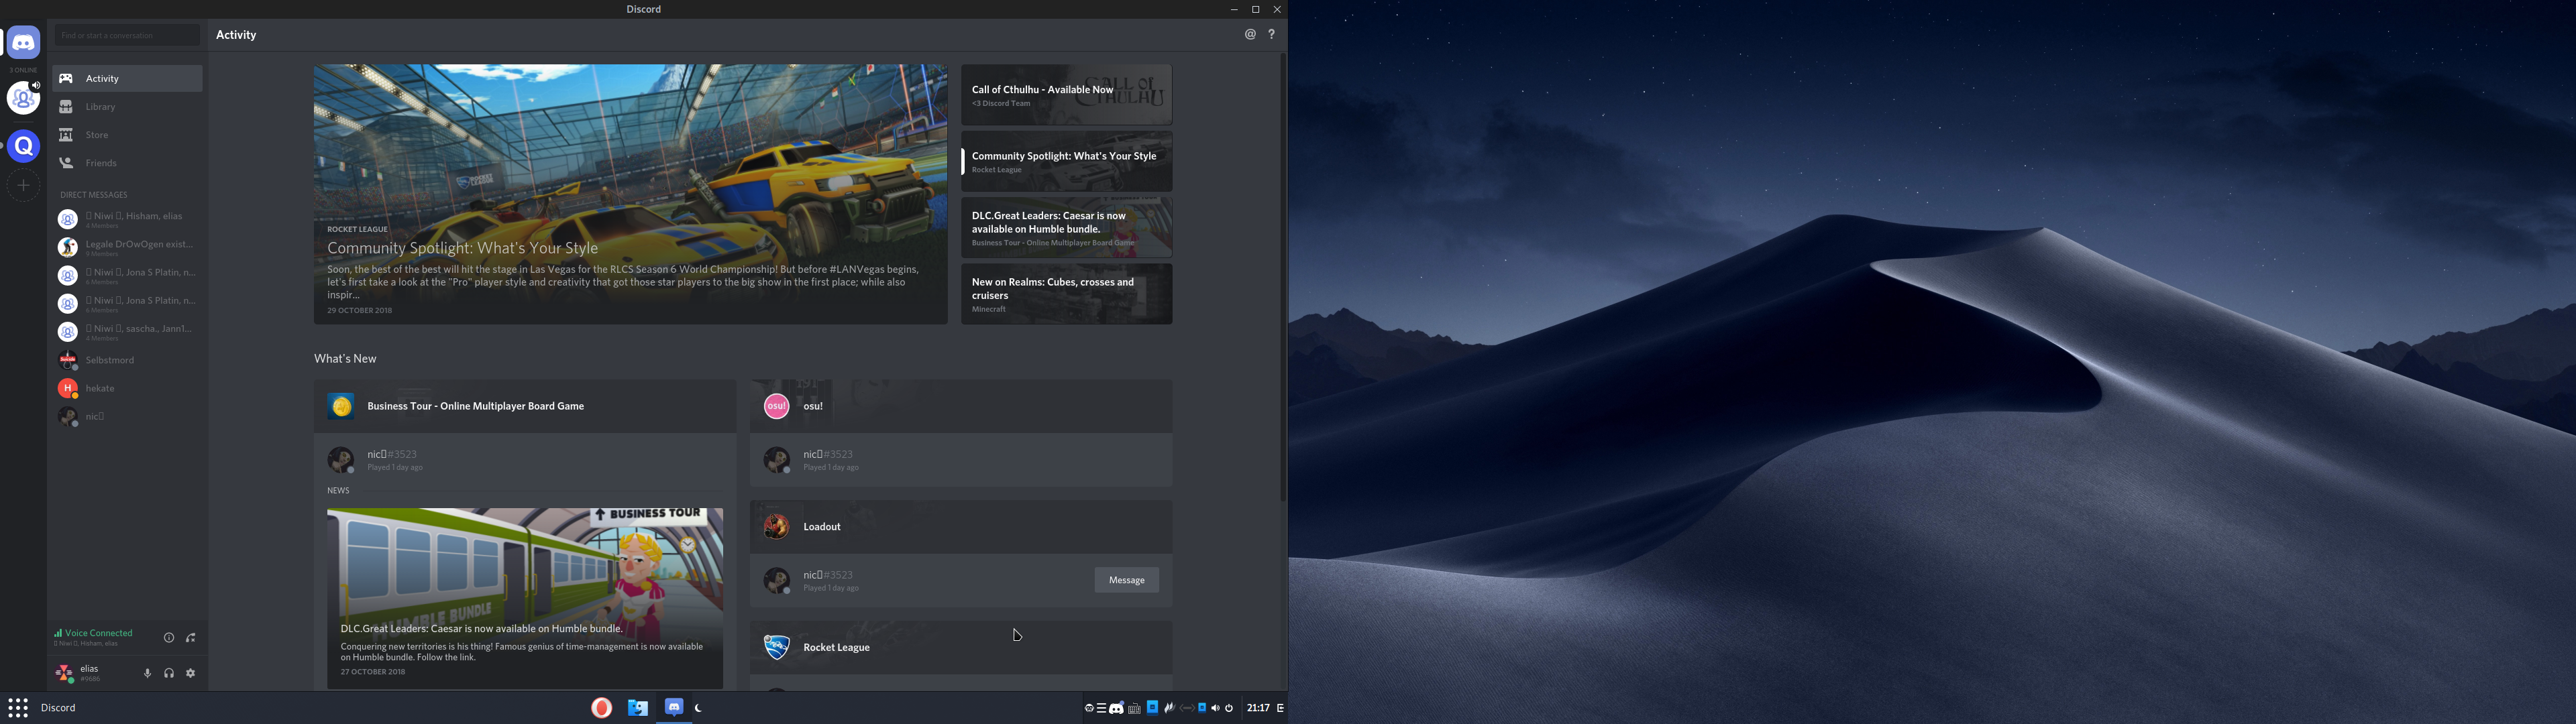Open Business Tour - Online Multiplayer Board Game
Image resolution: width=2576 pixels, height=724 pixels.
[525, 406]
